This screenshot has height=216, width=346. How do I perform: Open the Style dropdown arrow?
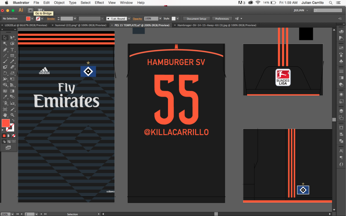point(177,19)
